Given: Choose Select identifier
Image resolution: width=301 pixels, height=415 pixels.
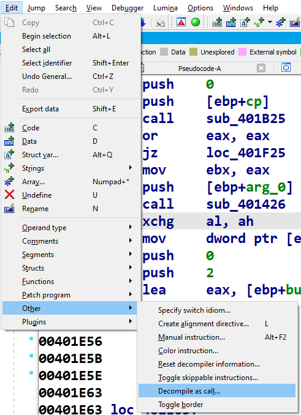Looking at the screenshot, I should pos(70,63).
